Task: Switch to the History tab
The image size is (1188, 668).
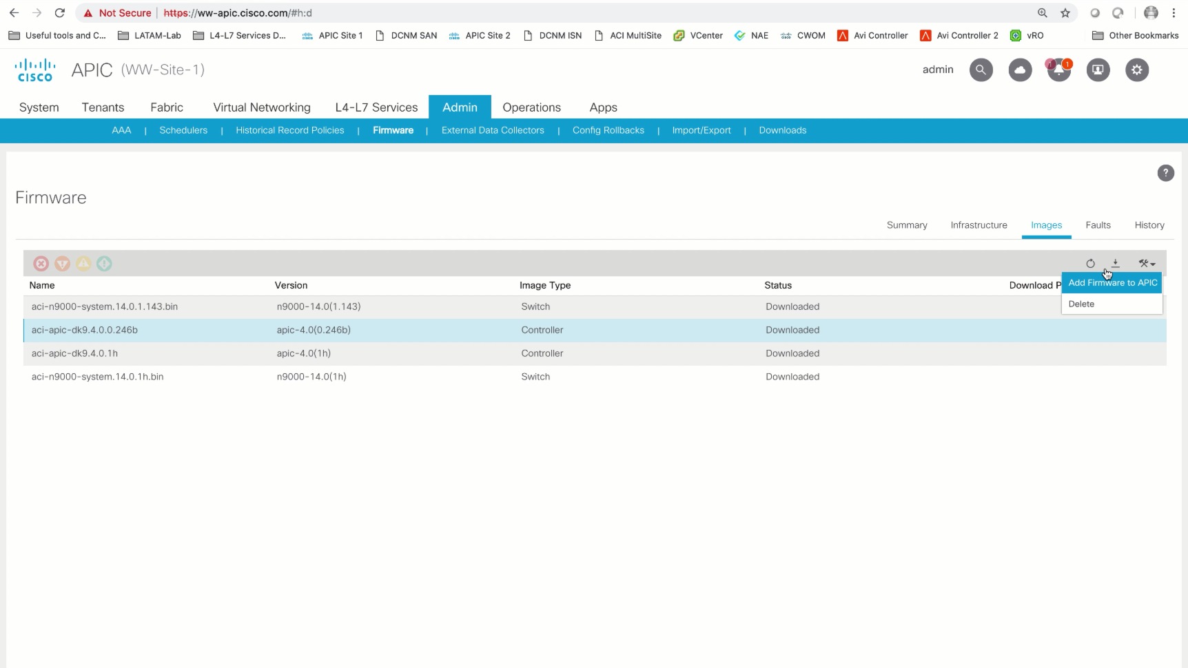Action: click(x=1149, y=225)
